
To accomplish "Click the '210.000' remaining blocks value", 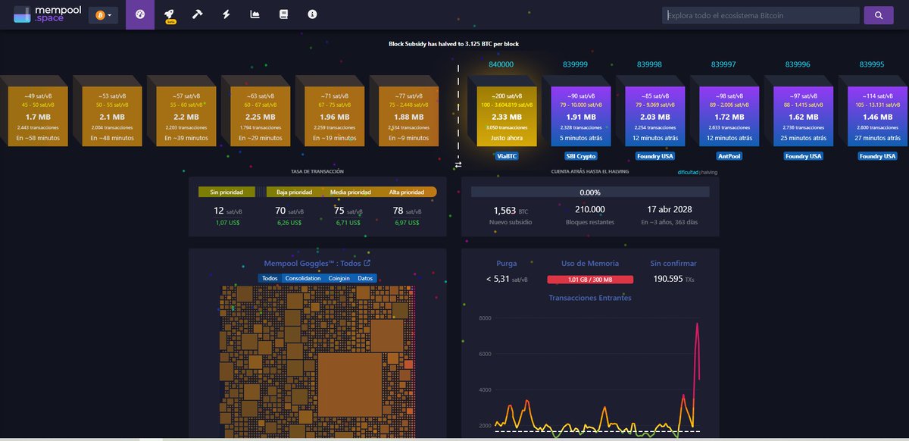I will point(590,210).
